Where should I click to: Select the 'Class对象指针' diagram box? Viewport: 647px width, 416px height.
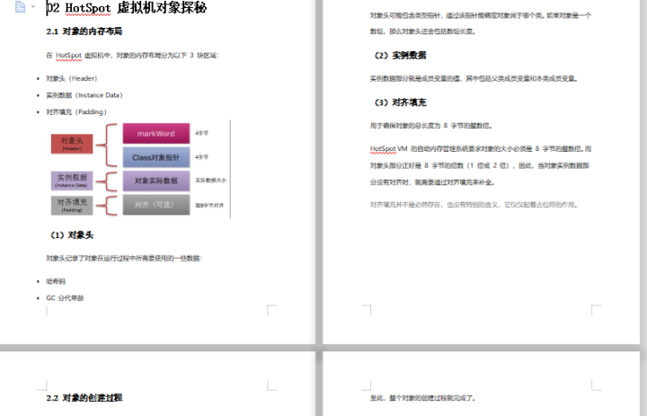[x=156, y=157]
